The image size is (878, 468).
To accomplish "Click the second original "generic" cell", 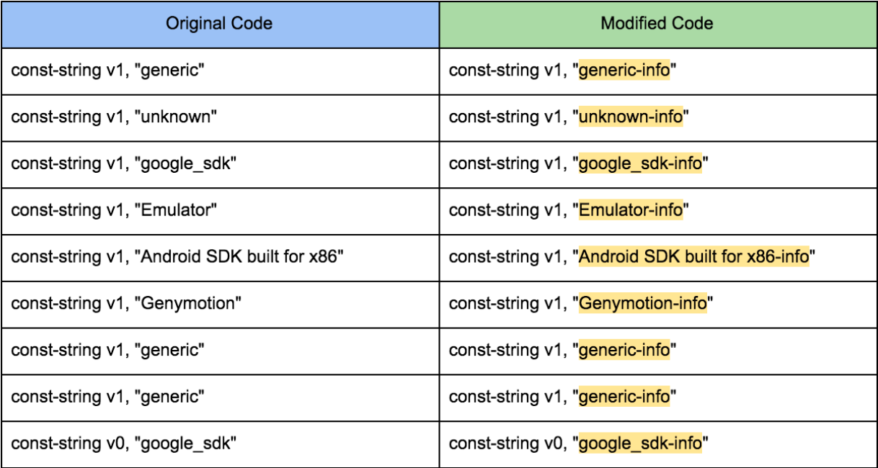I will [x=108, y=351].
